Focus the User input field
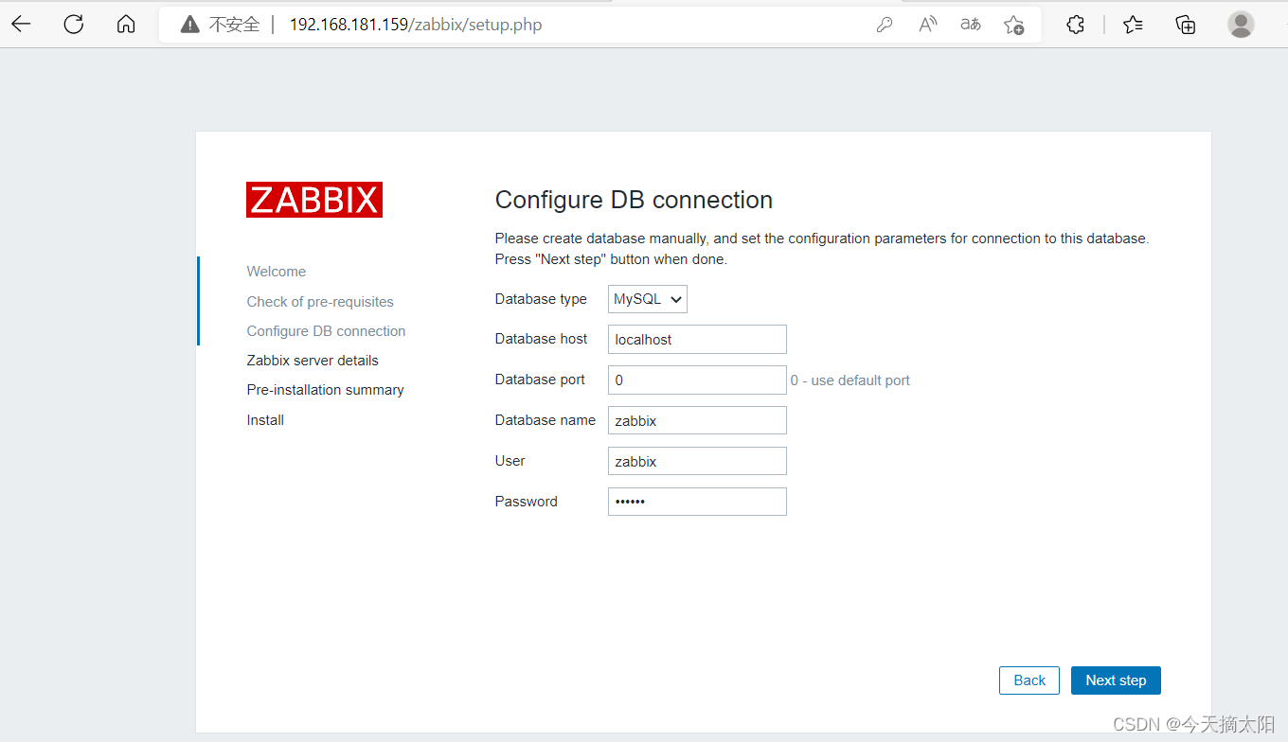This screenshot has width=1288, height=742. tap(697, 462)
